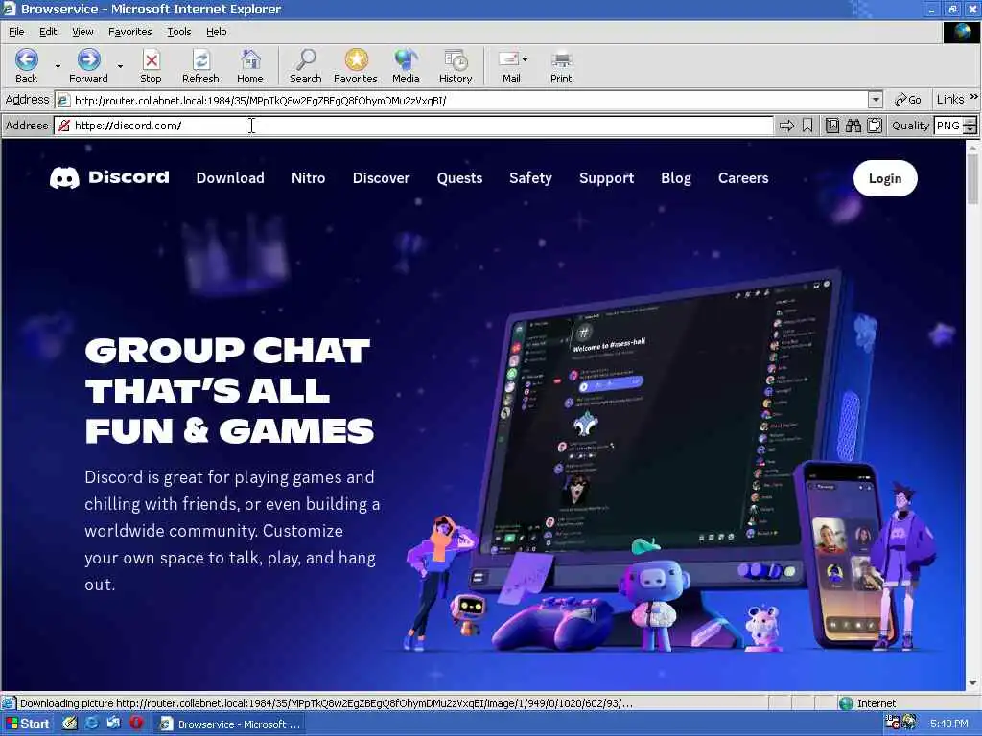Image resolution: width=982 pixels, height=736 pixels.
Task: Stop page loading with Stop button
Action: coord(151,66)
